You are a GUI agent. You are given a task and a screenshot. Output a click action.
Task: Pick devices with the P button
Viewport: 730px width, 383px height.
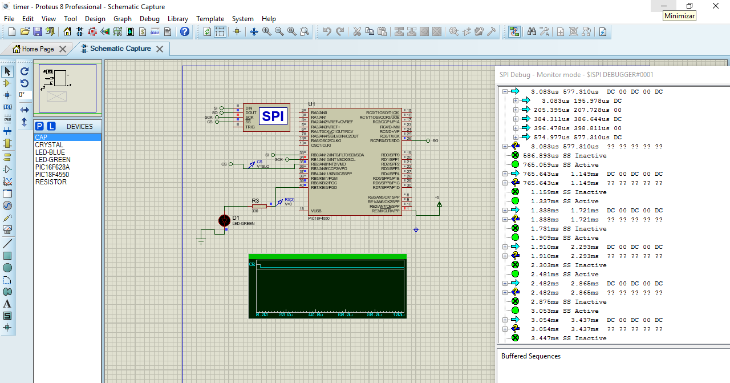click(x=39, y=126)
